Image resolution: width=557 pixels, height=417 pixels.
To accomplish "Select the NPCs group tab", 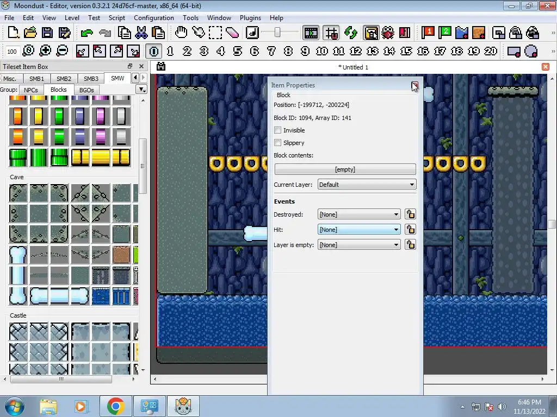I will (31, 90).
